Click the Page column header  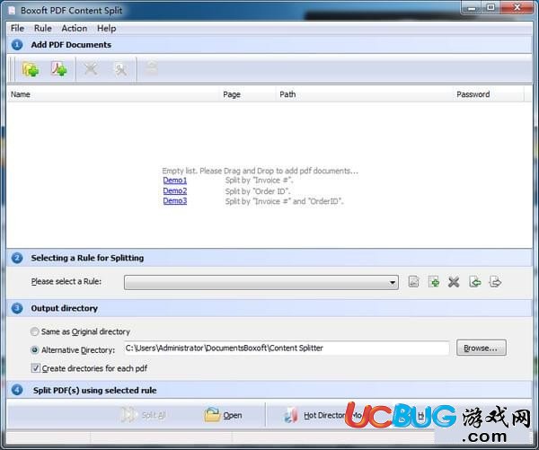click(248, 94)
